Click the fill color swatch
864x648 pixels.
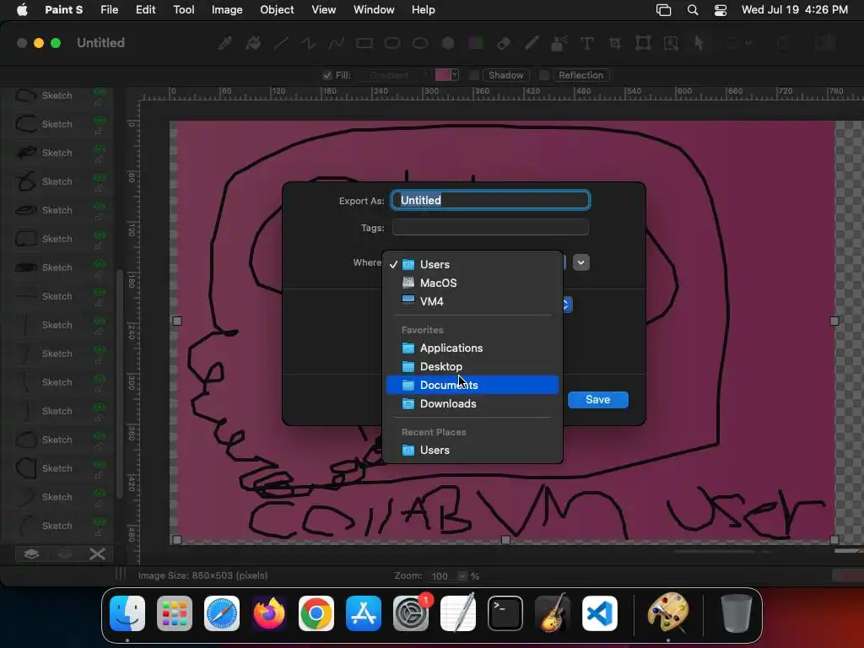tap(442, 75)
